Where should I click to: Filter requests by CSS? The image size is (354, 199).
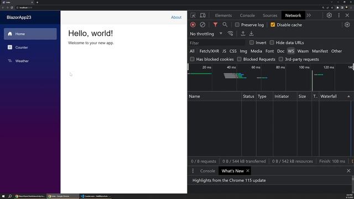pyautogui.click(x=233, y=51)
